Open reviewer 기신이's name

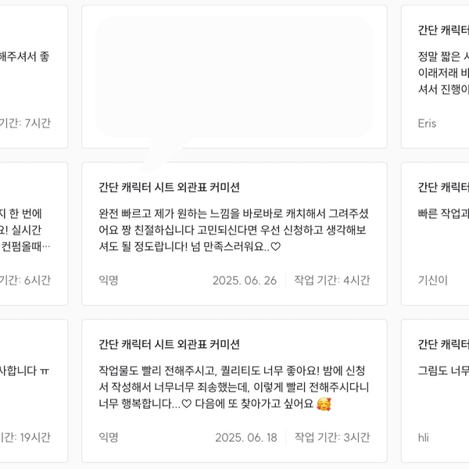click(x=432, y=280)
